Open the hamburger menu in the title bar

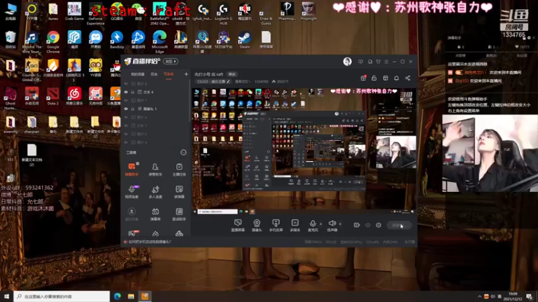(x=386, y=62)
